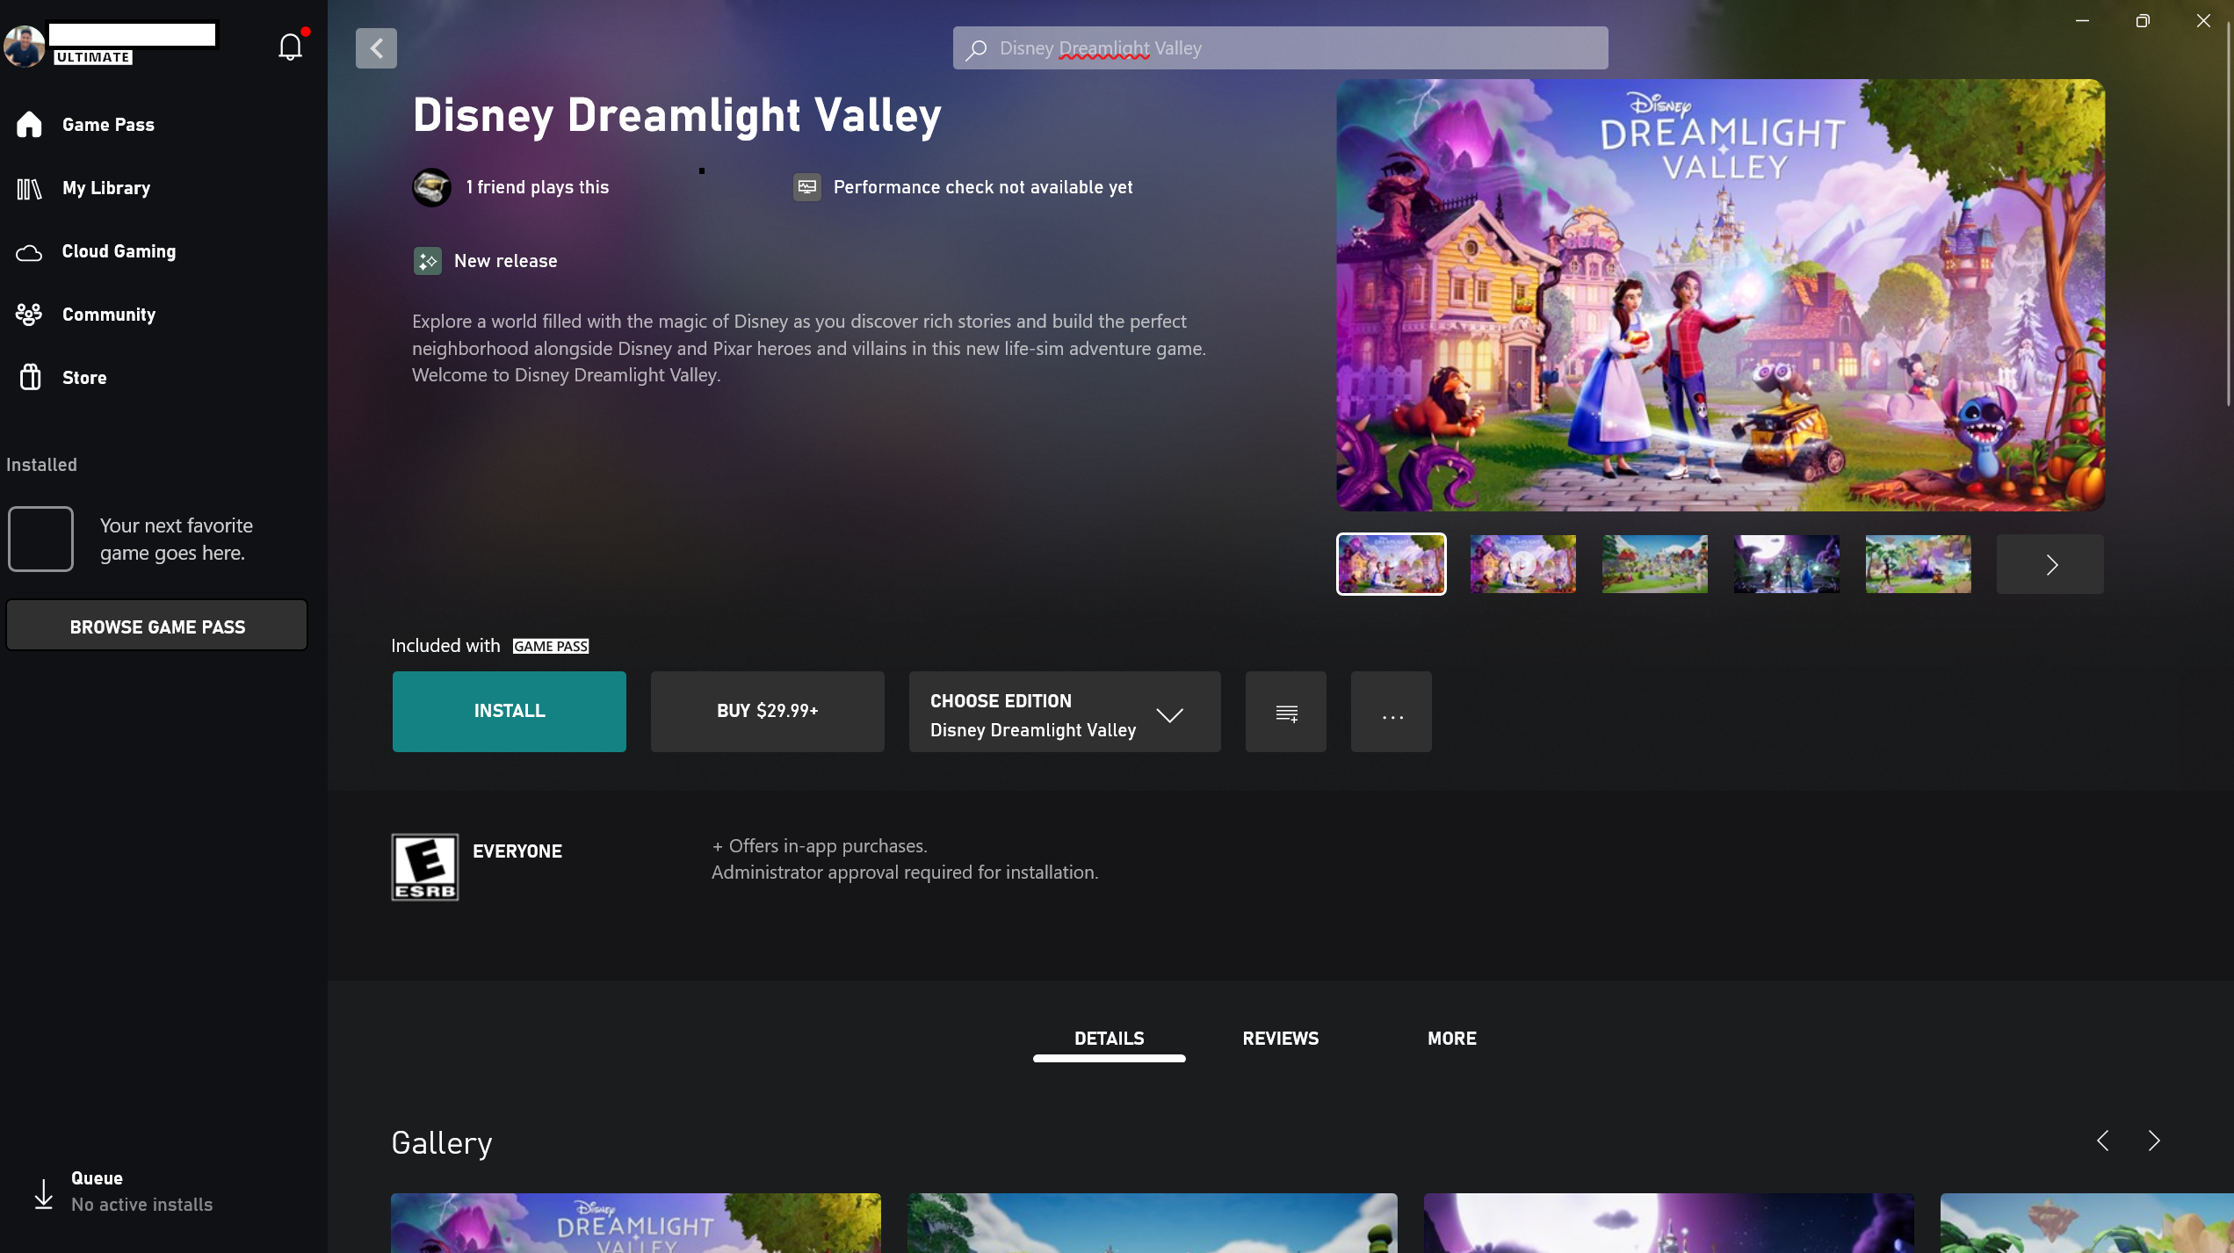Viewport: 2234px width, 1253px height.
Task: Navigate to Store section
Action: tap(83, 378)
